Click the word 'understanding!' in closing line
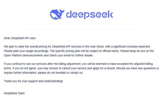163x99 pixels. [x=53, y=81]
